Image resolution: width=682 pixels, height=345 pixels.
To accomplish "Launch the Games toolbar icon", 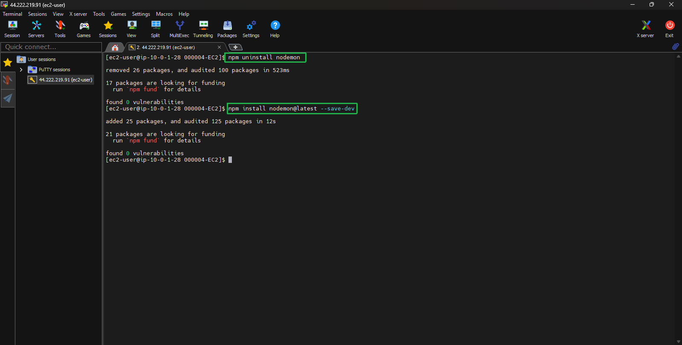I will (x=84, y=29).
